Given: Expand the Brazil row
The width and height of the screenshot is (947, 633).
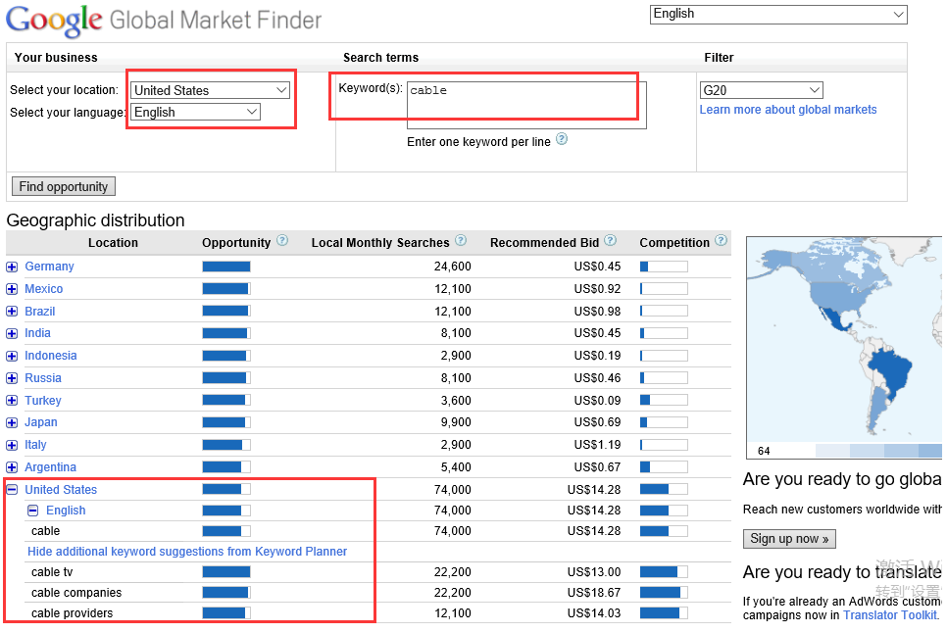Looking at the screenshot, I should click(x=12, y=312).
